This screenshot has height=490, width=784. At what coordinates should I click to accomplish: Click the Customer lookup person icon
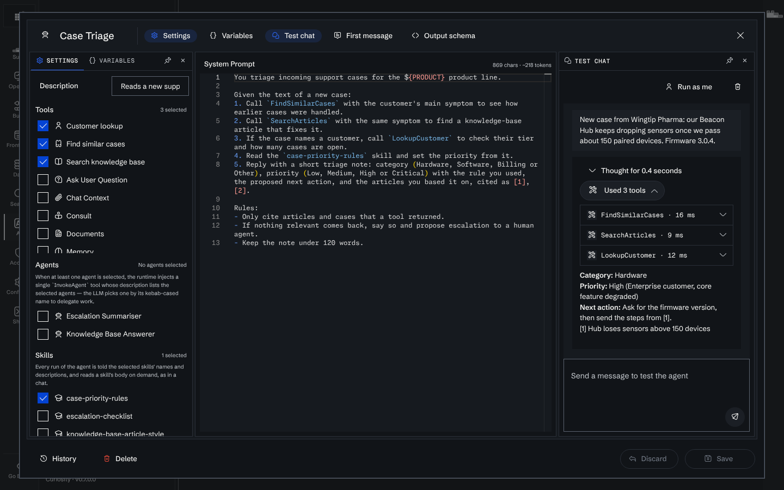coord(59,126)
